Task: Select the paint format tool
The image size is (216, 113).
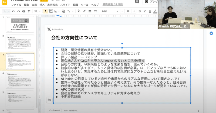Action: pos(29,11)
